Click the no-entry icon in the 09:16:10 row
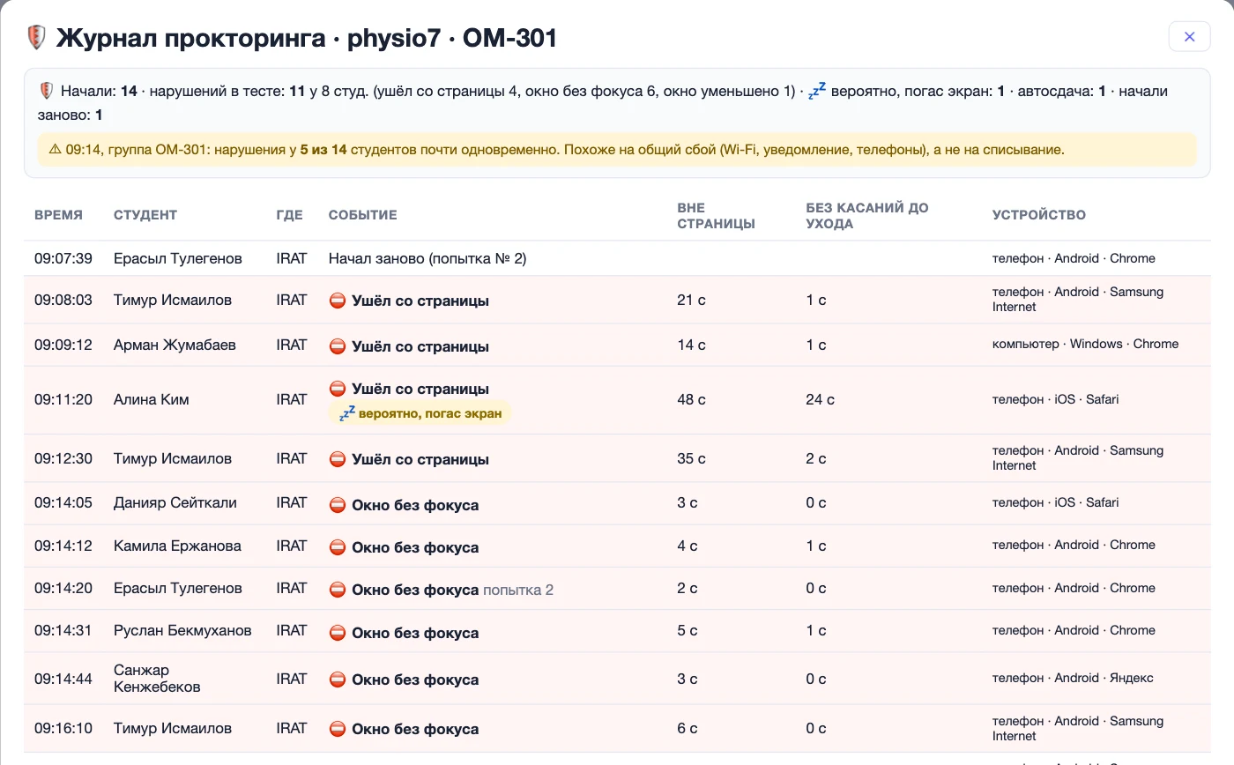 tap(338, 729)
